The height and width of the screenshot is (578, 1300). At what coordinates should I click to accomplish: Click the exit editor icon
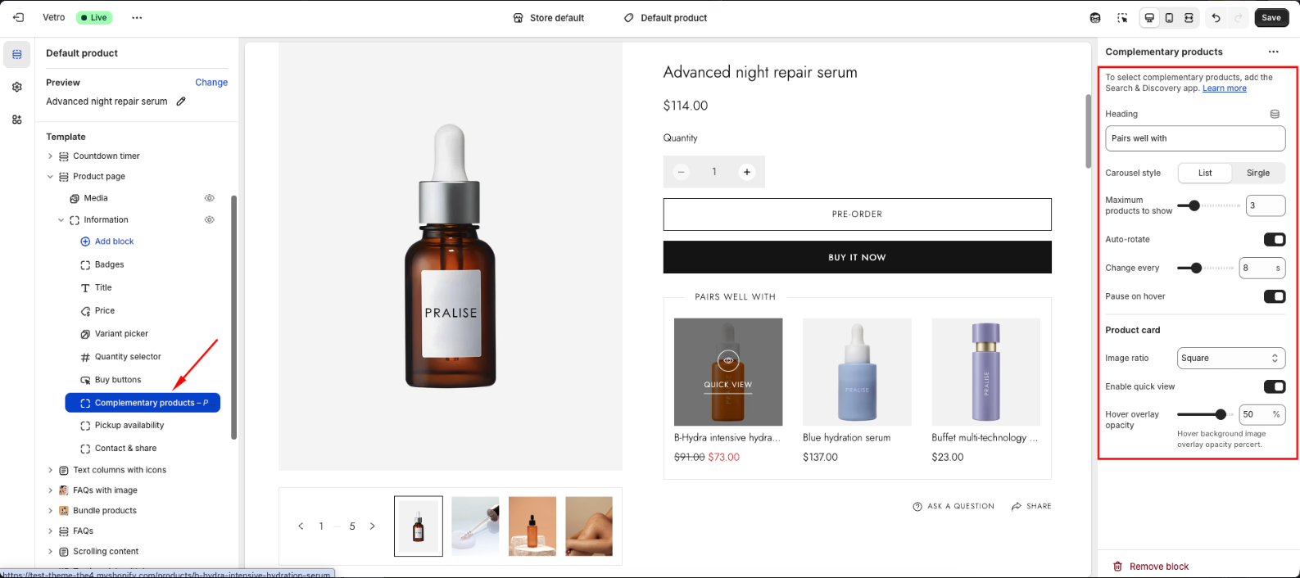18,17
